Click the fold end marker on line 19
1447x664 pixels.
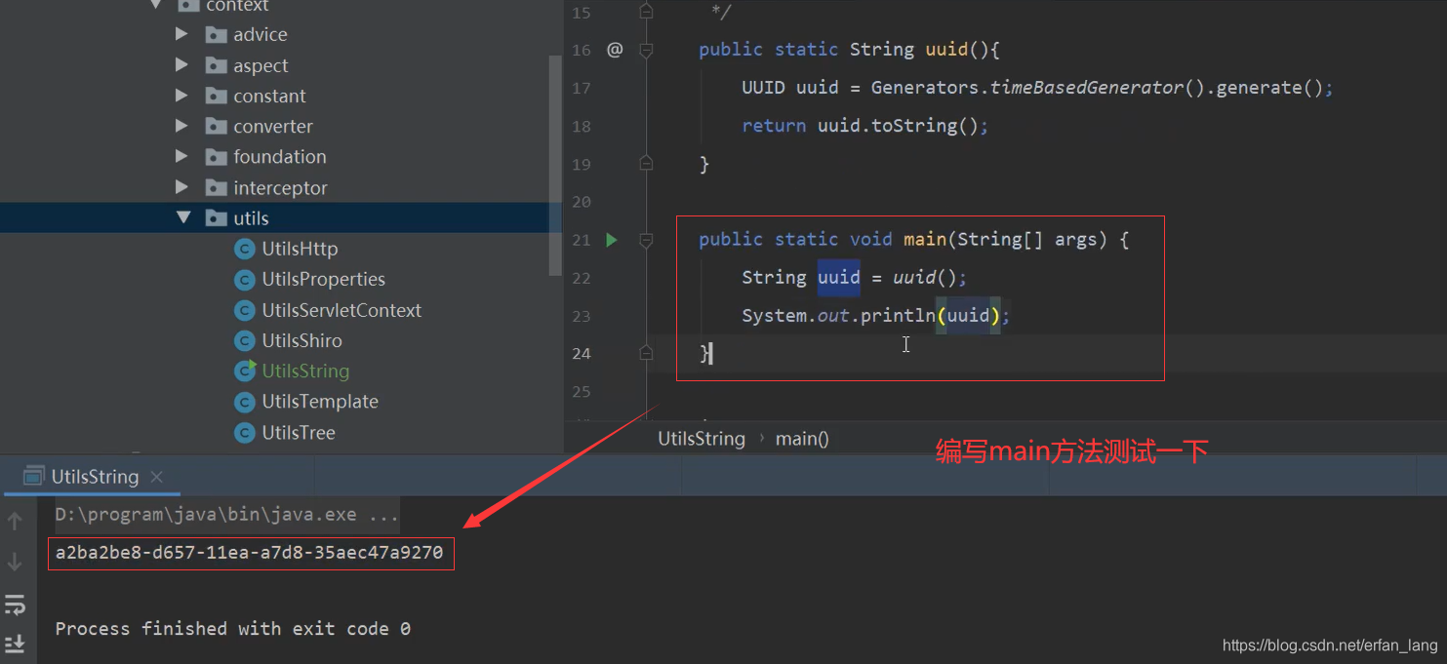point(646,163)
